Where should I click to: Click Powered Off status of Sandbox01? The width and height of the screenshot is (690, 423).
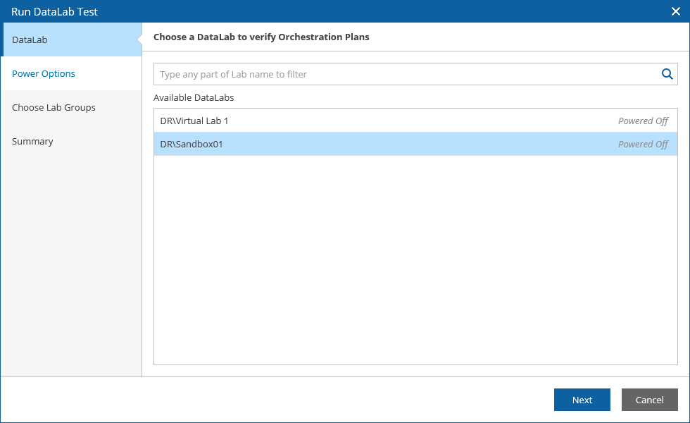(x=643, y=144)
